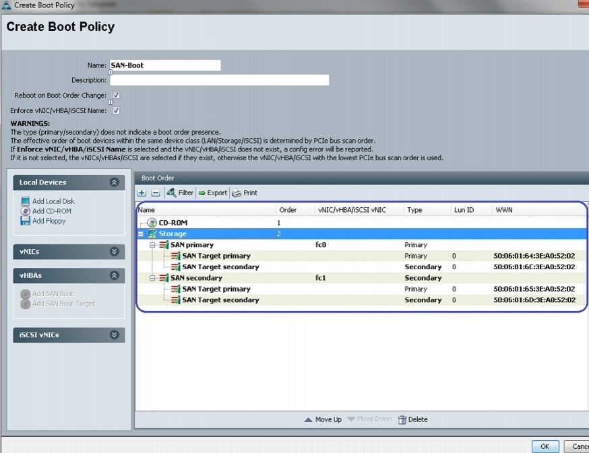The image size is (589, 453).
Task: Delete the selected boot entry
Action: (412, 419)
